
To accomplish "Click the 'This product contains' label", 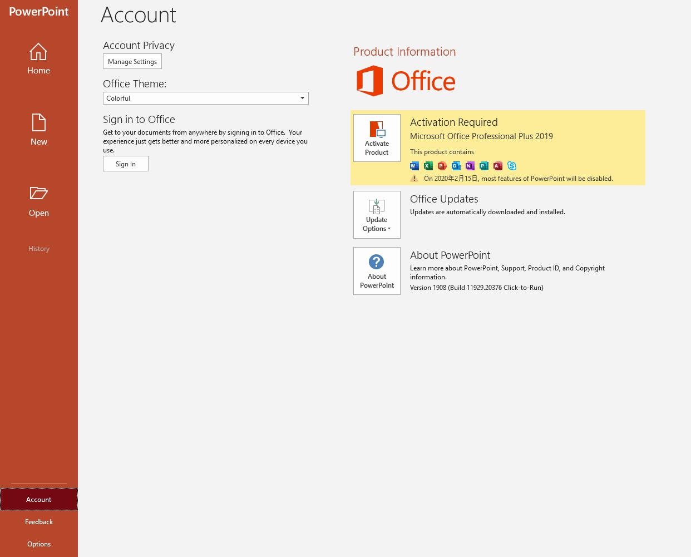I will click(x=442, y=151).
